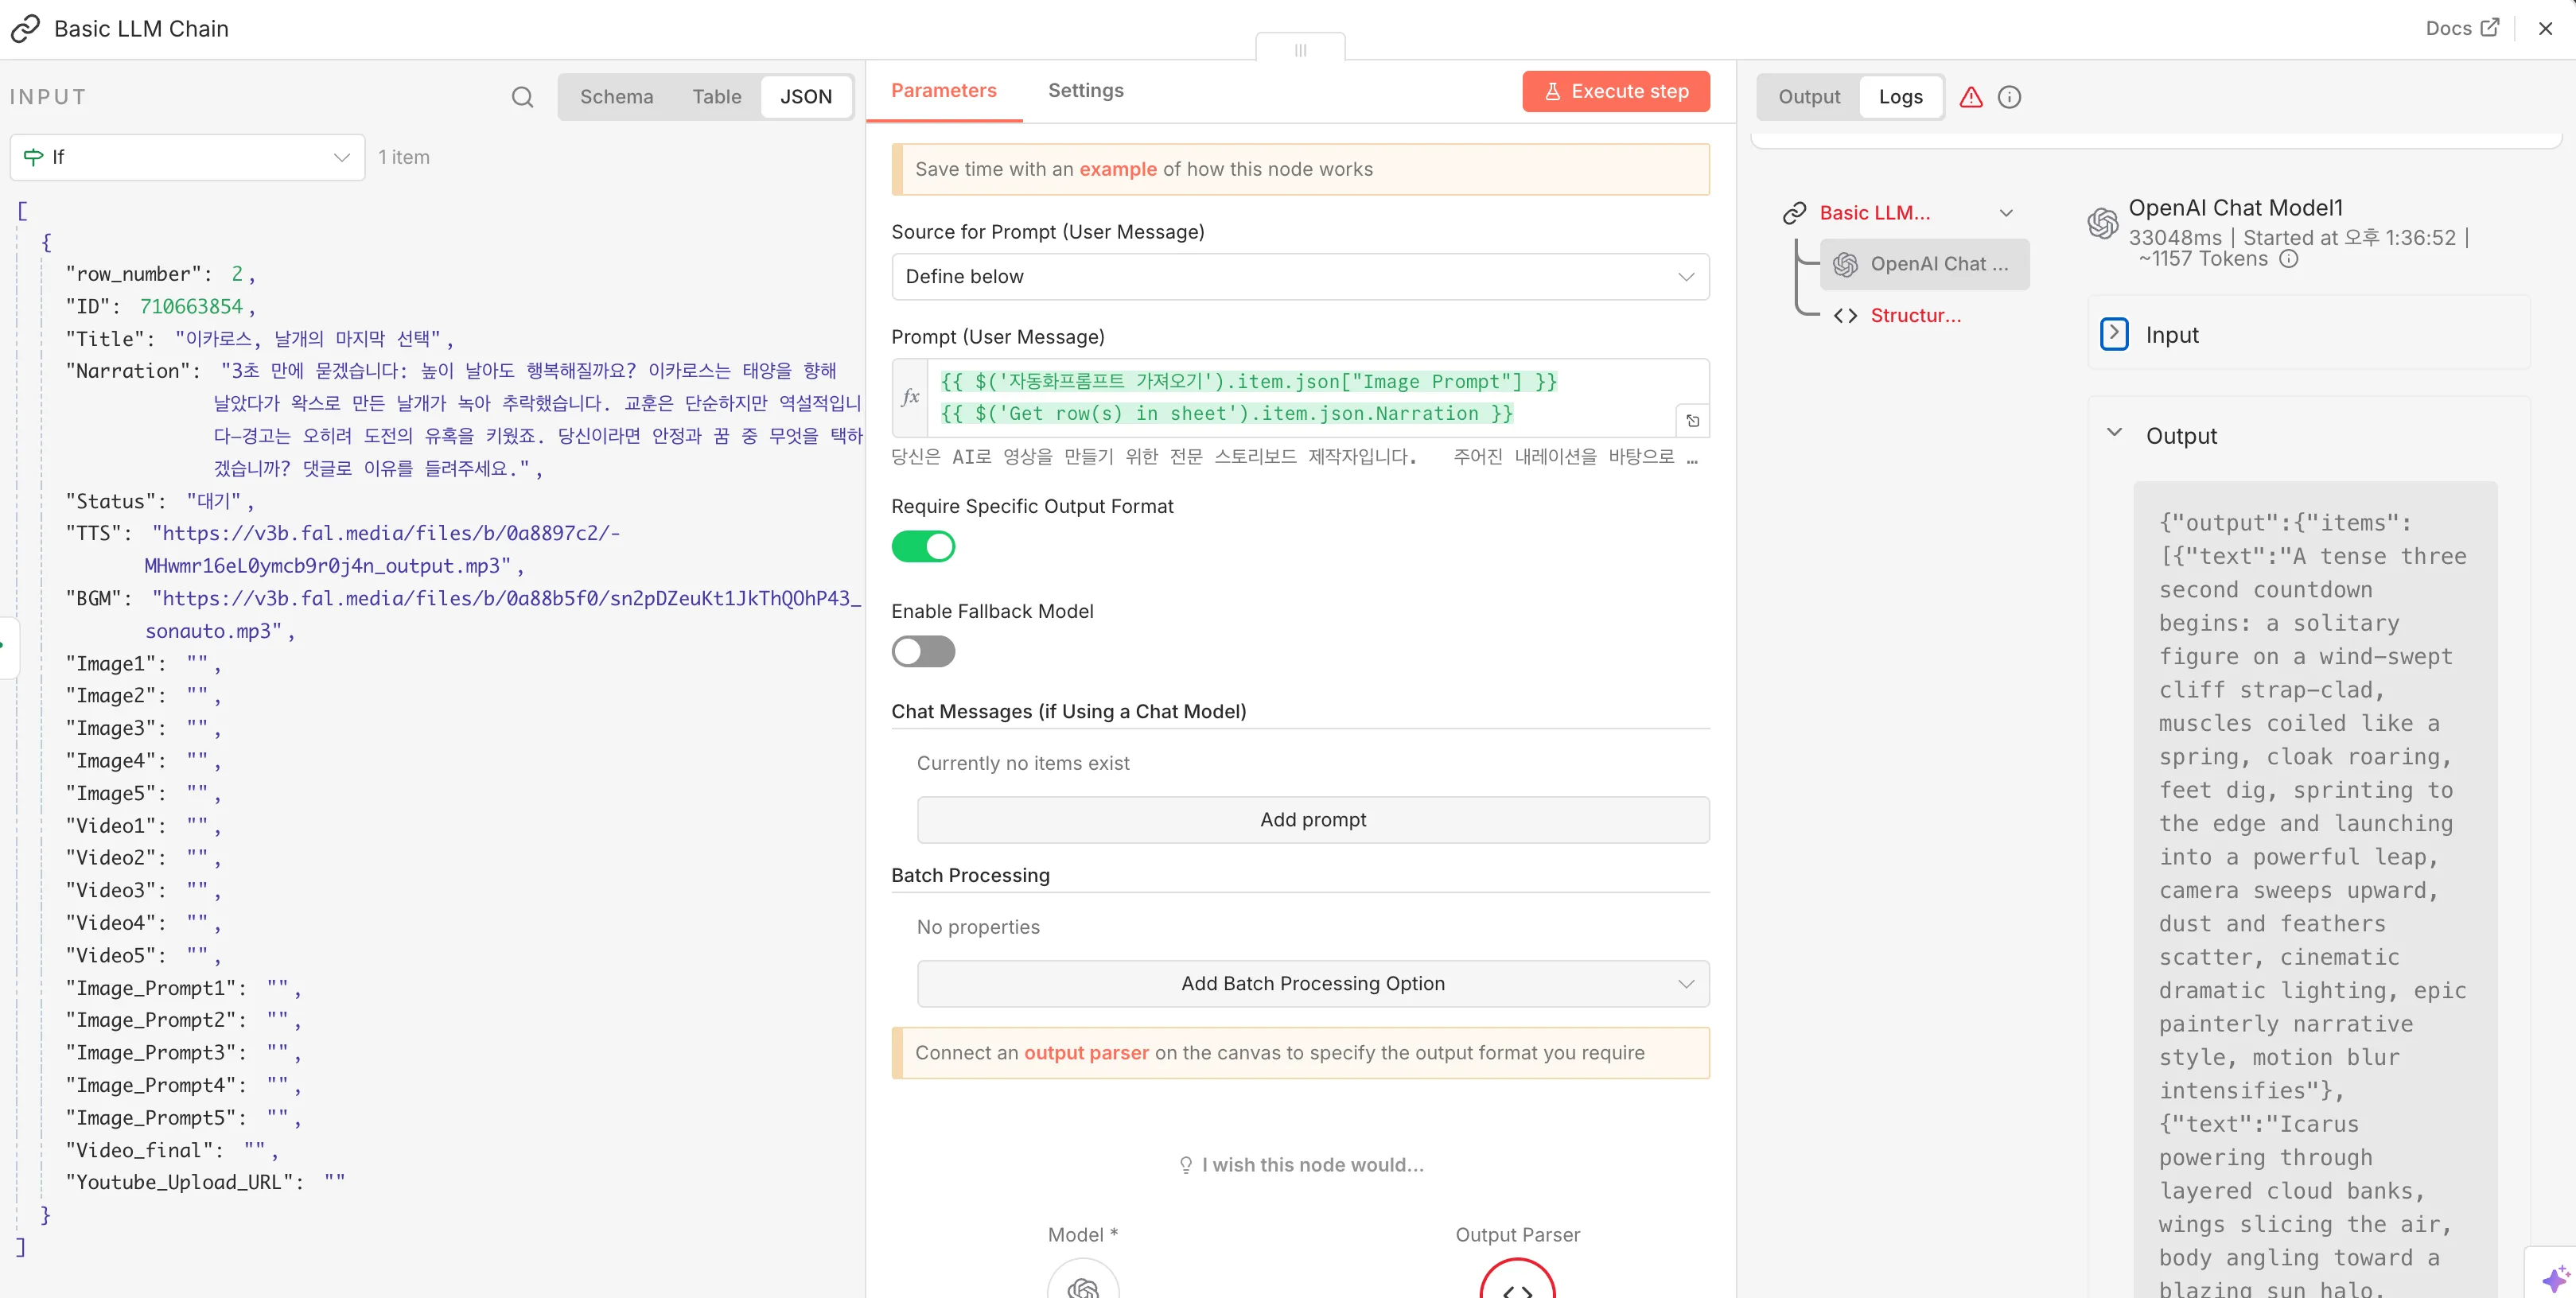The width and height of the screenshot is (2576, 1298).
Task: Open the Define below source dropdown
Action: tap(1299, 277)
